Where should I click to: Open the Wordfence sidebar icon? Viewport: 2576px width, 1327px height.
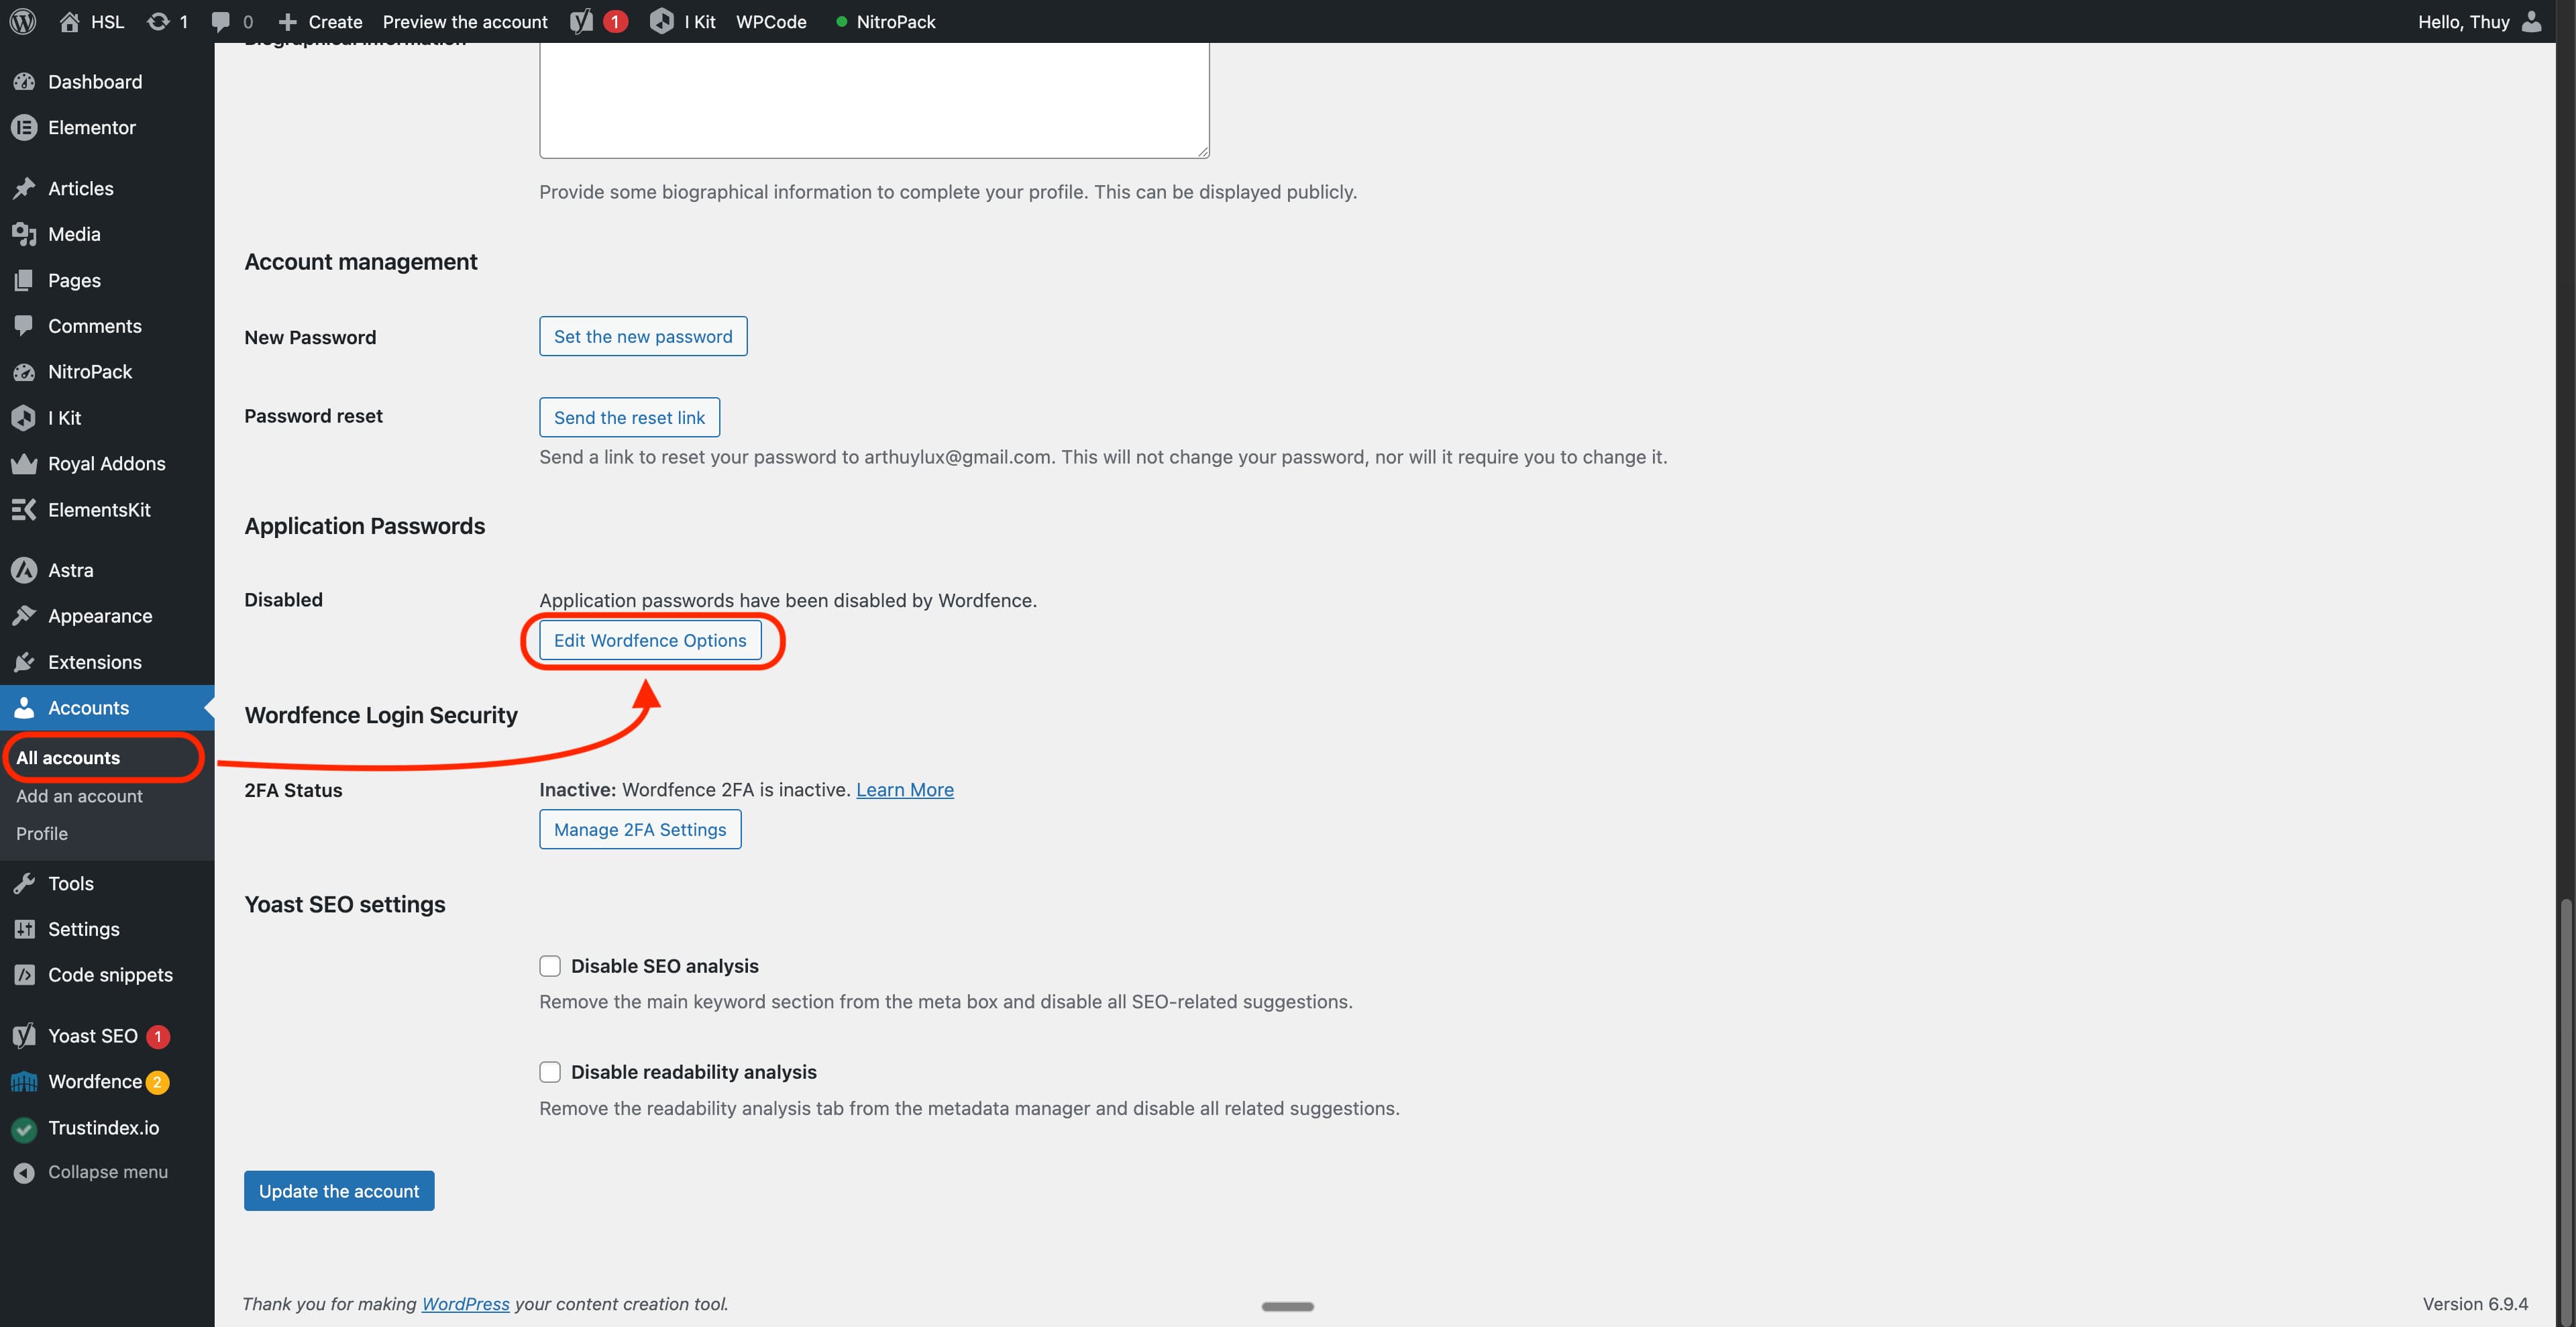pos(24,1082)
